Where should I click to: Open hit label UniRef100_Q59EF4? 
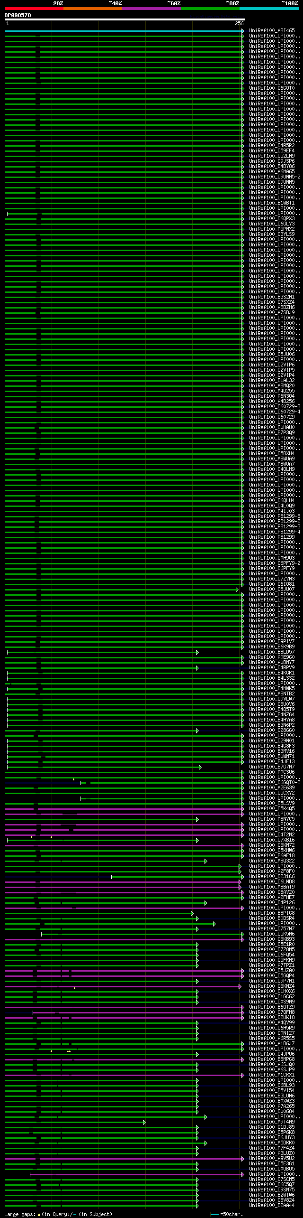tap(272, 151)
